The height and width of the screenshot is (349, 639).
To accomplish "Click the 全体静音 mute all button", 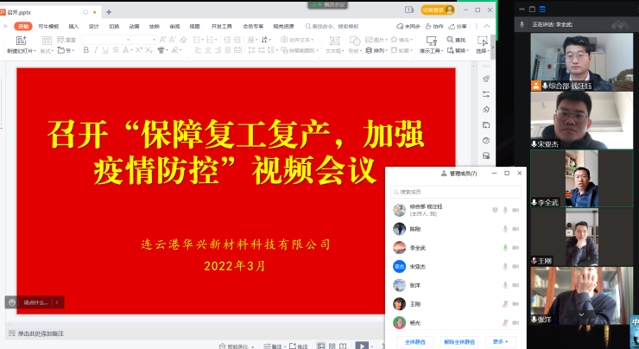I will click(414, 341).
